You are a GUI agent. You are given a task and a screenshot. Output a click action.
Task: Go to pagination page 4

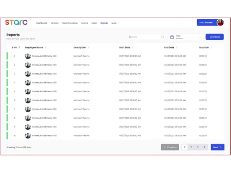pos(204,147)
